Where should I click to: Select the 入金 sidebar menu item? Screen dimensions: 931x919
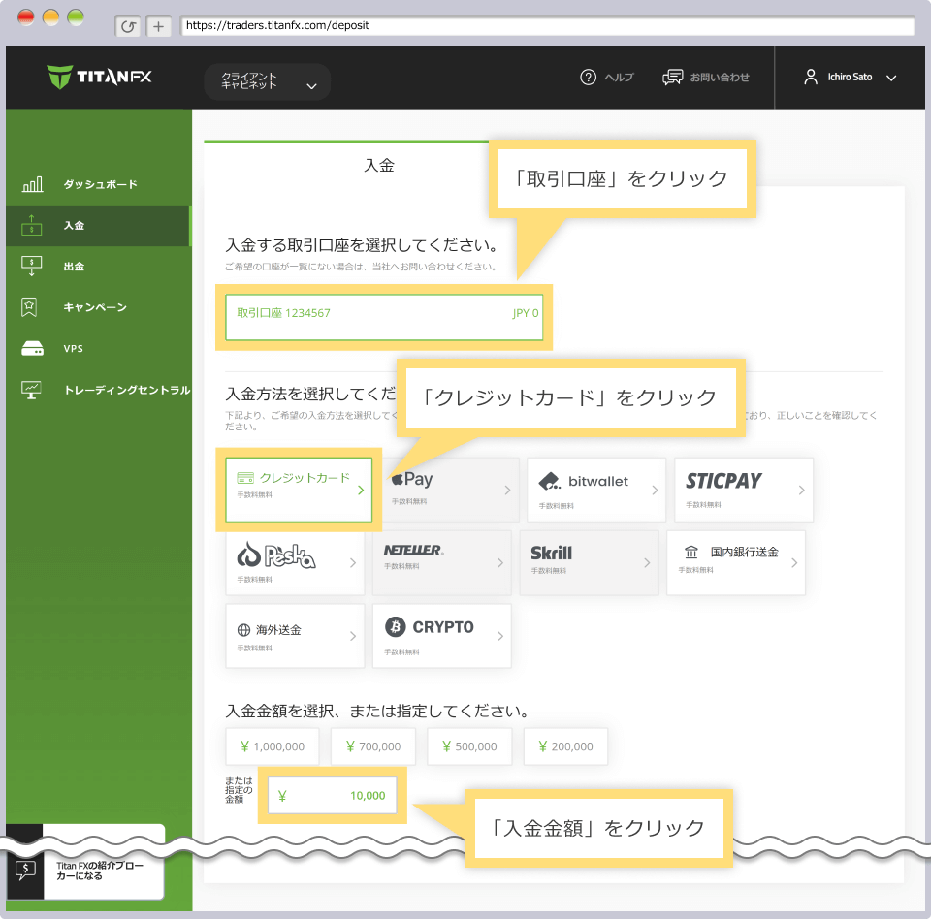74,226
